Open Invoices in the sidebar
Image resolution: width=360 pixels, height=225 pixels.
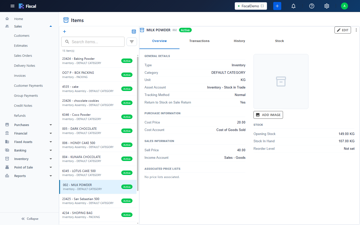click(x=20, y=76)
